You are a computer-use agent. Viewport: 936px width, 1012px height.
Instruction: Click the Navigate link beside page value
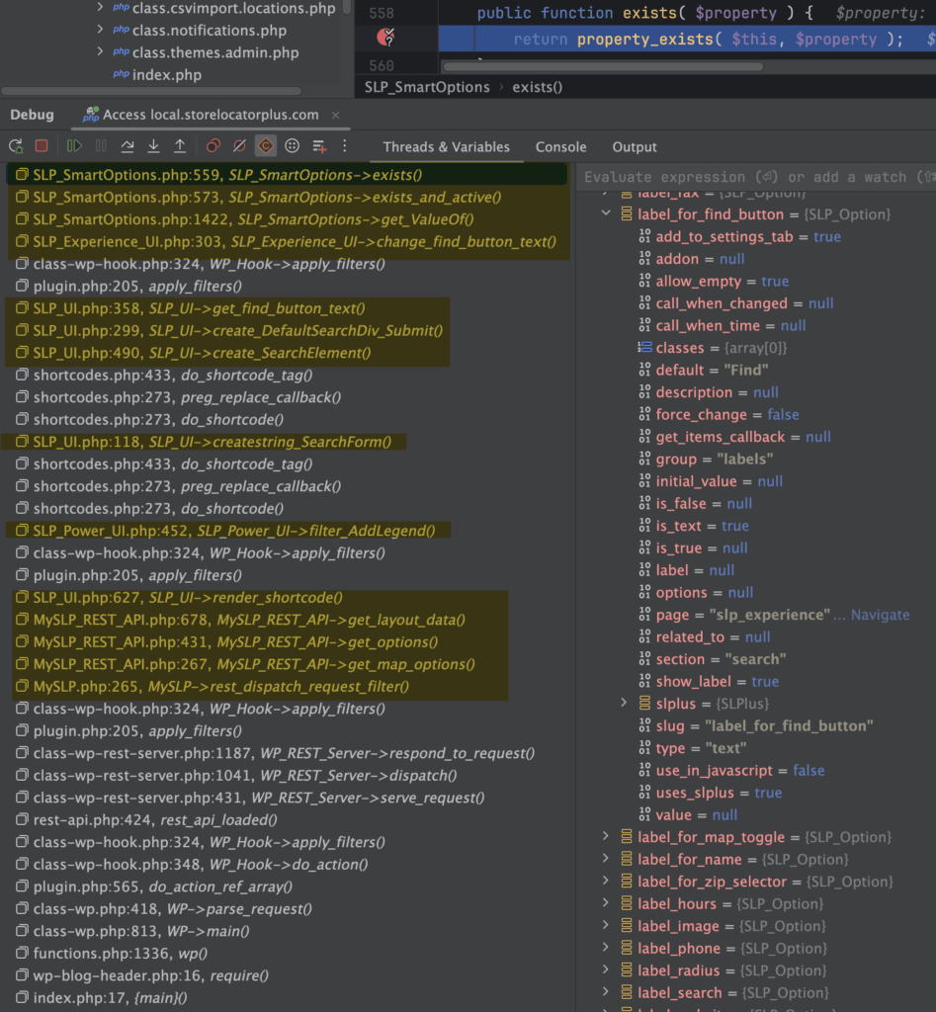(x=874, y=615)
